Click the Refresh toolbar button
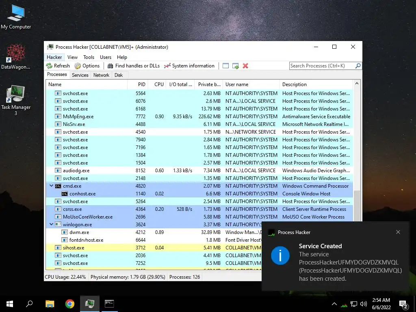 (58, 66)
